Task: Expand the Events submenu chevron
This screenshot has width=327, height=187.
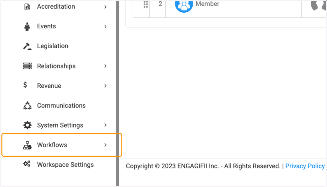Action: pyautogui.click(x=105, y=26)
